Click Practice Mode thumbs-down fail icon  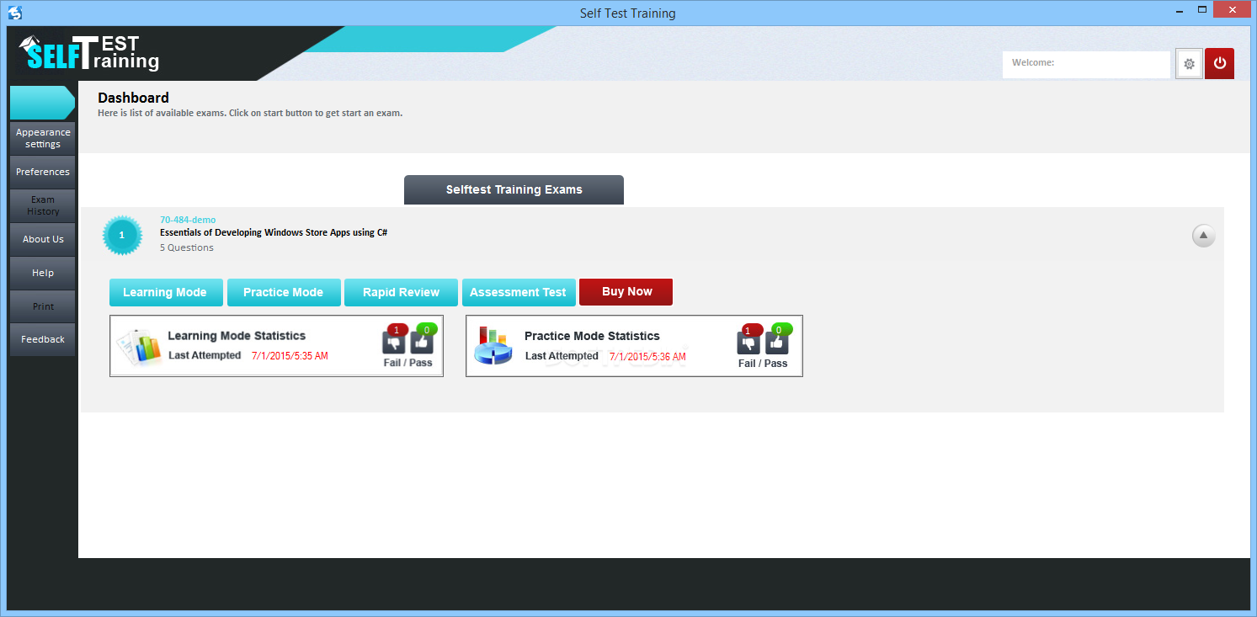(748, 342)
